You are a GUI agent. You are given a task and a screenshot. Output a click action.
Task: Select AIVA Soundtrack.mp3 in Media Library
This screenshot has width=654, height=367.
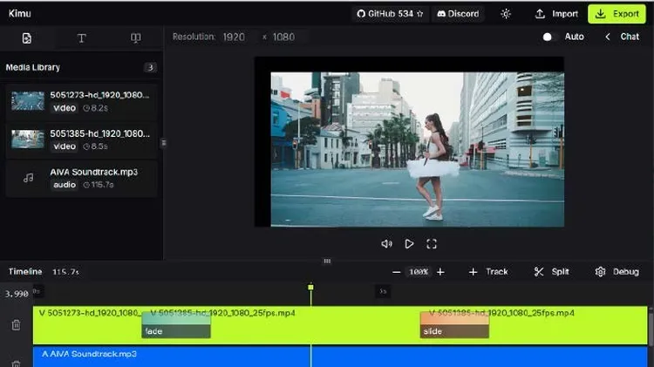[x=81, y=178]
